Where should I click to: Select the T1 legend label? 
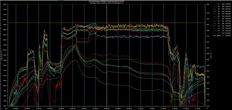(x=219, y=33)
